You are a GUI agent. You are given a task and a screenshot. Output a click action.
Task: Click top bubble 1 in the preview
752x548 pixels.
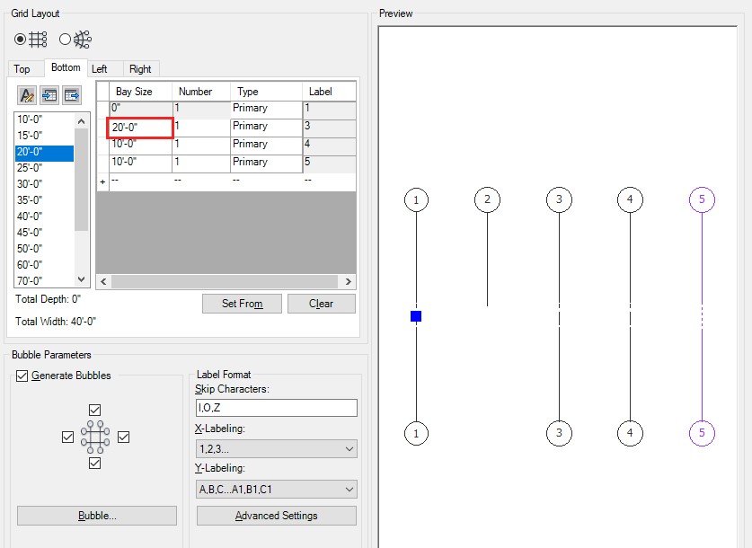coord(416,200)
